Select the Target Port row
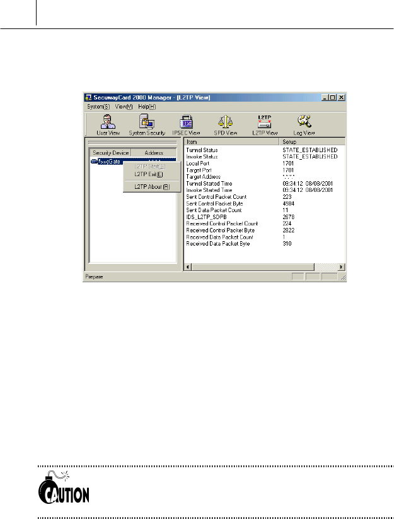The image size is (394, 519). (x=264, y=170)
